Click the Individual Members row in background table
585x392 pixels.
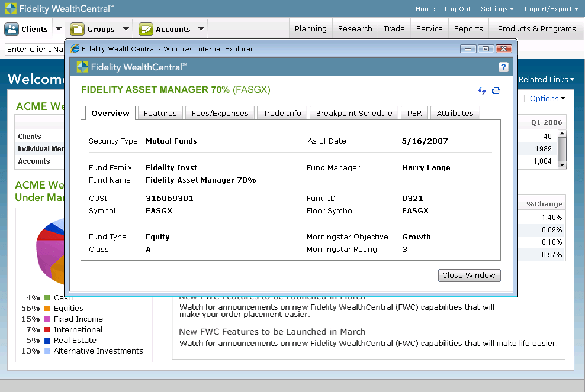coord(41,148)
